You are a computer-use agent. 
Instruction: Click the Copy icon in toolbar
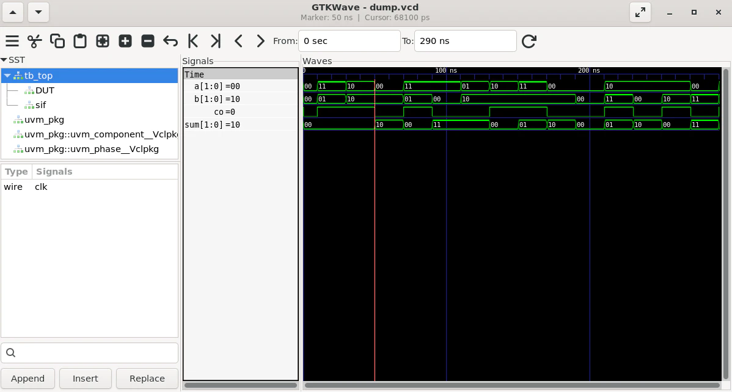(57, 41)
